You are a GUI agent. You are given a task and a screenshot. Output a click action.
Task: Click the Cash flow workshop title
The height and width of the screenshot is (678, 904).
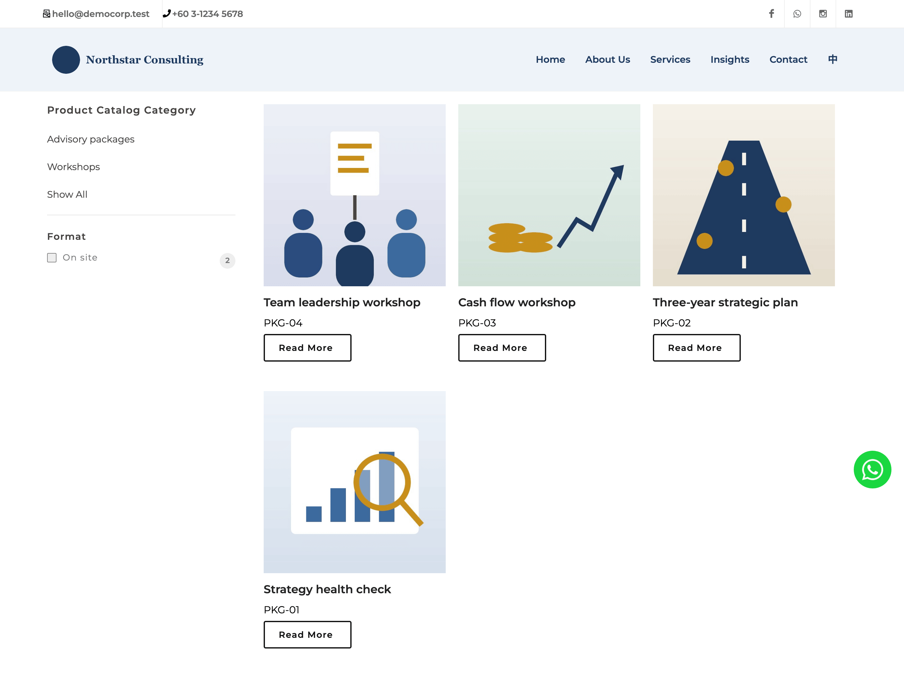pyautogui.click(x=517, y=303)
